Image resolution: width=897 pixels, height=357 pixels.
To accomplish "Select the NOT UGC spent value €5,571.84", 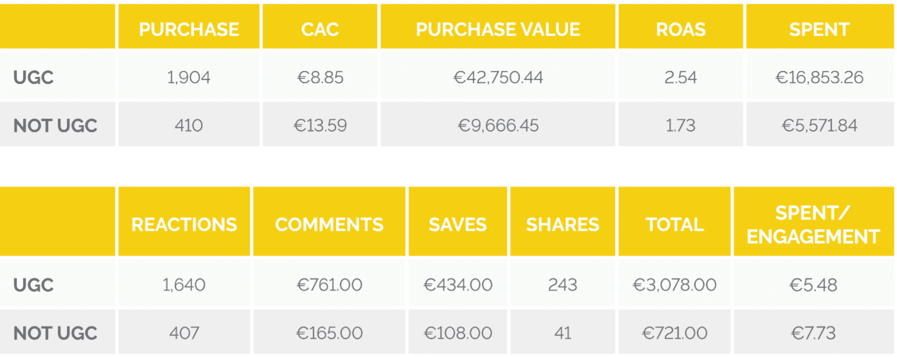I will click(819, 126).
